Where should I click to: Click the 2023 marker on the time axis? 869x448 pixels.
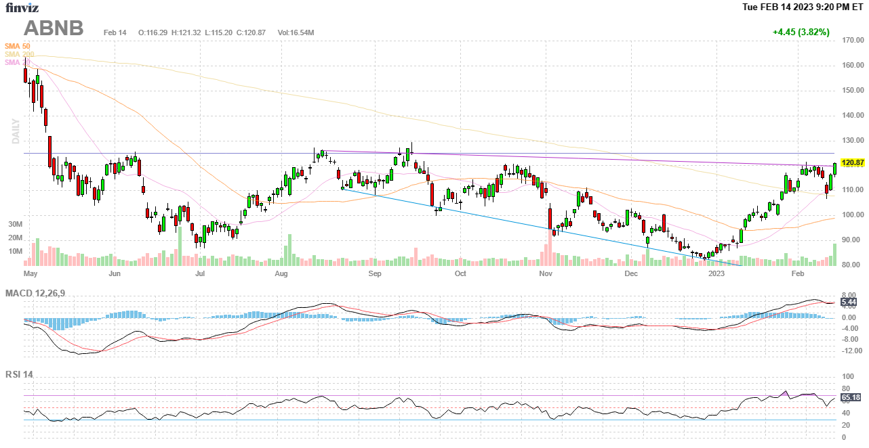716,274
